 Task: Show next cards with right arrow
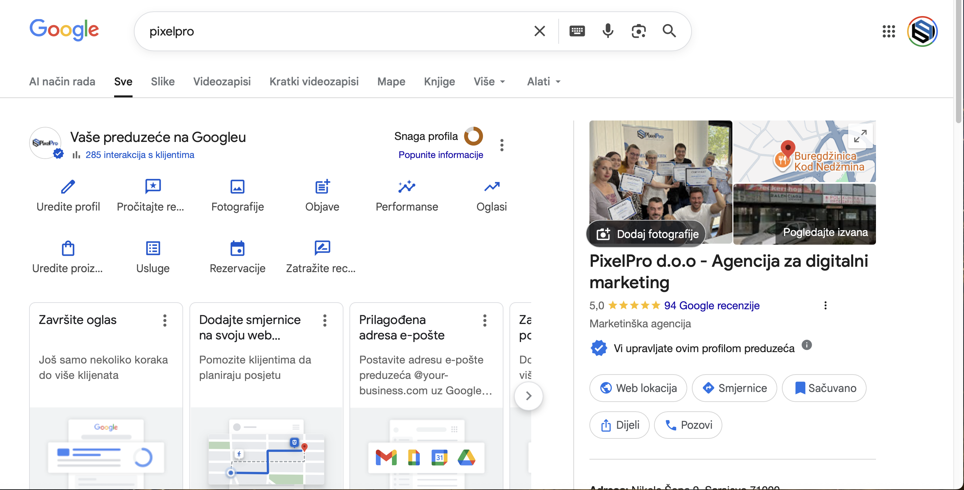point(529,396)
